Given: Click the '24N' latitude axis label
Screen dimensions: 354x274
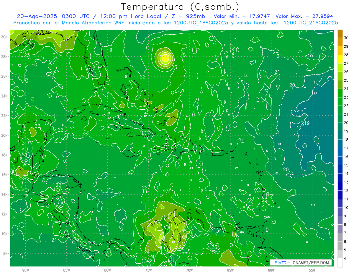Looking at the screenshot, I should tap(4, 96).
